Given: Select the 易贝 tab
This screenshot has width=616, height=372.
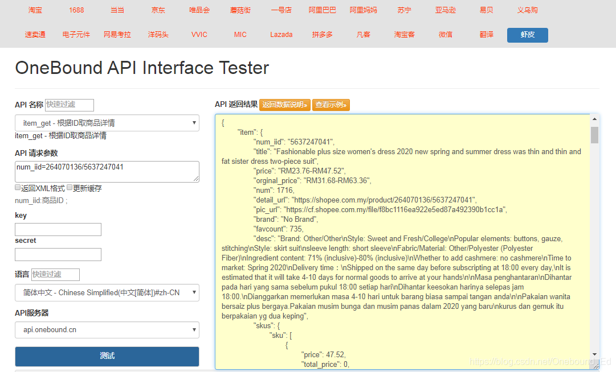Looking at the screenshot, I should point(486,10).
